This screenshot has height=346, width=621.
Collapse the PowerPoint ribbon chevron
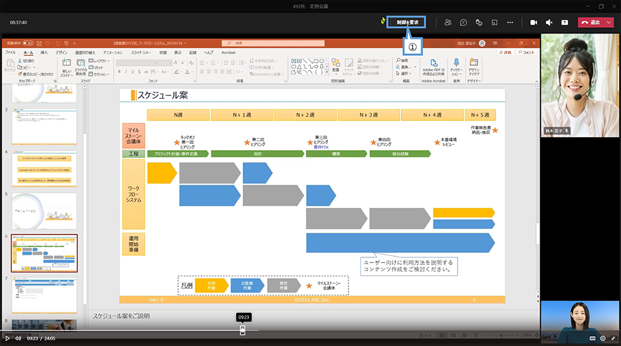click(x=537, y=81)
